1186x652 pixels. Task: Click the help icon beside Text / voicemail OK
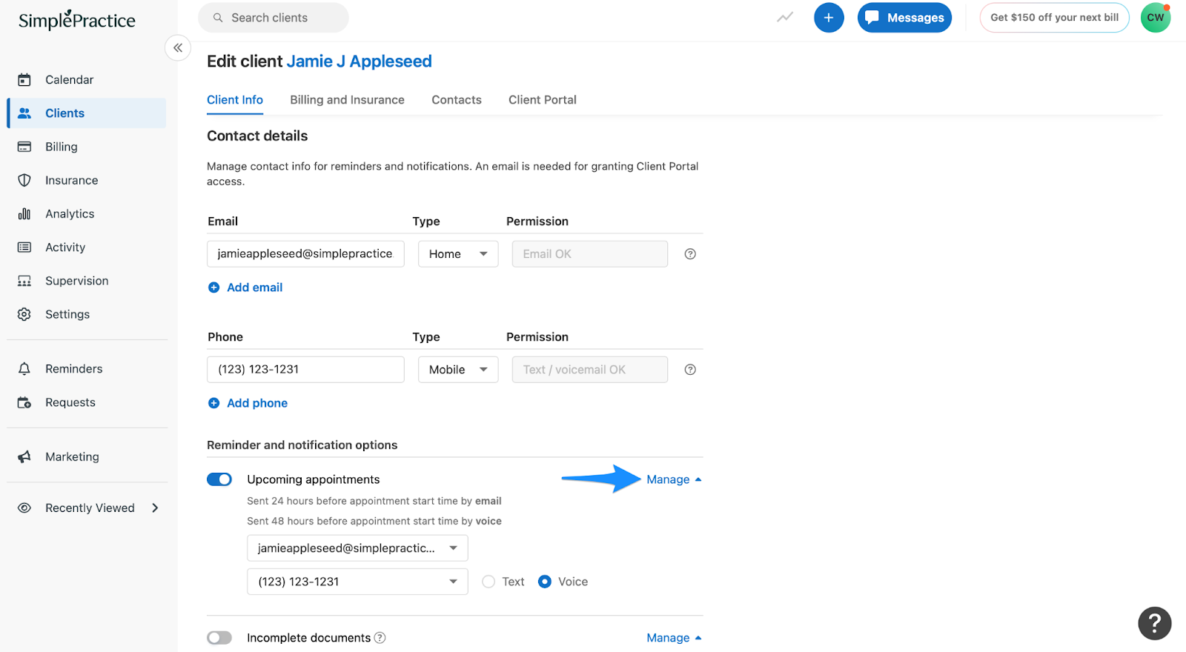pos(690,370)
